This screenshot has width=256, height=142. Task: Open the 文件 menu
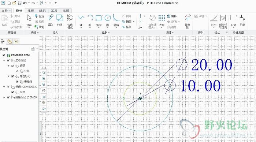6,11
